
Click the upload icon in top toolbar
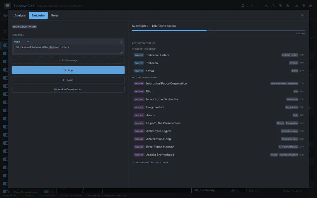pyautogui.click(x=273, y=6)
